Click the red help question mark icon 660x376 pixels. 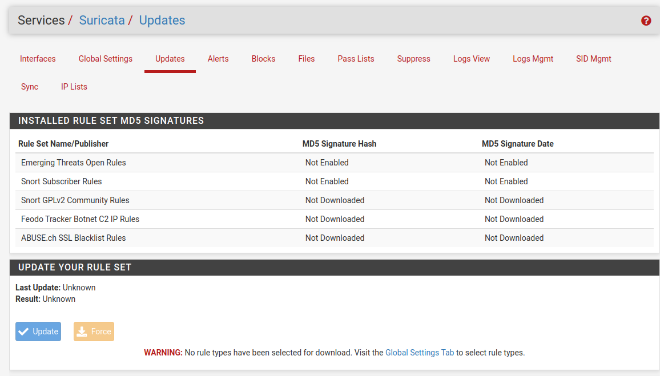pyautogui.click(x=646, y=21)
